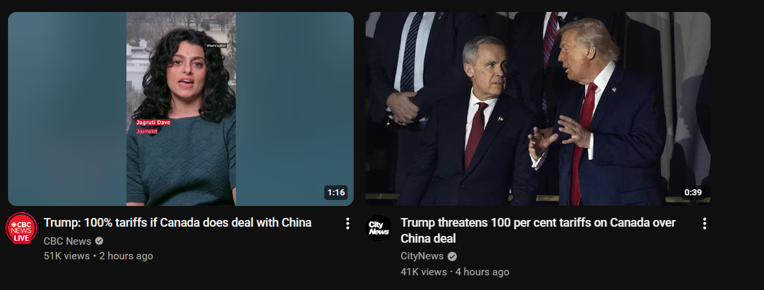The height and width of the screenshot is (290, 764).
Task: Play the video thumbnail with the journalist in a green sweater
Action: tap(181, 109)
